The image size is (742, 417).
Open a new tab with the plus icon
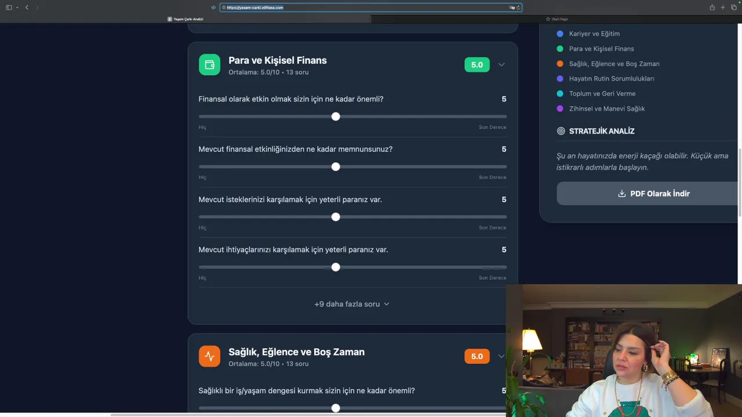(x=723, y=8)
